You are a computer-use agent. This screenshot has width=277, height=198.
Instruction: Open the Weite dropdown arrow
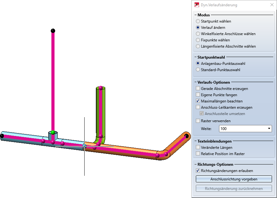click(x=269, y=128)
